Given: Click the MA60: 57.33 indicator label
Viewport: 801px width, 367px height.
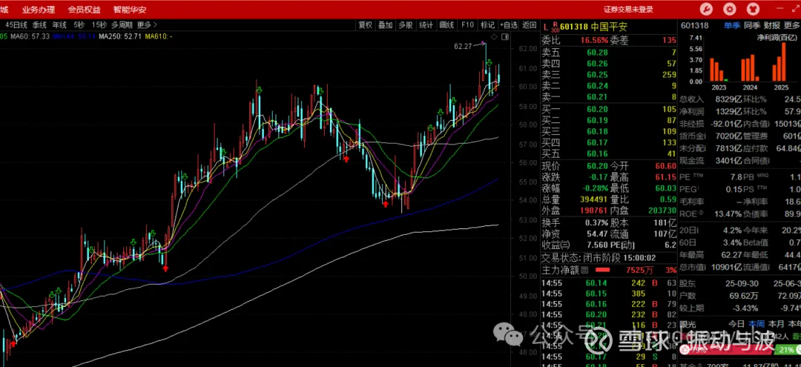Looking at the screenshot, I should (x=30, y=36).
